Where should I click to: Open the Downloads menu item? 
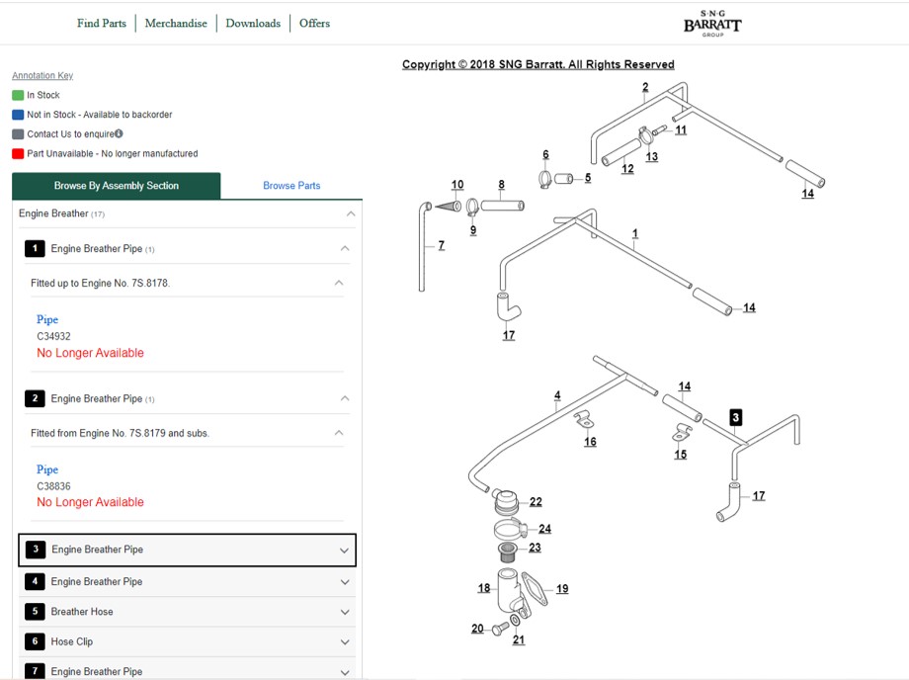[253, 23]
